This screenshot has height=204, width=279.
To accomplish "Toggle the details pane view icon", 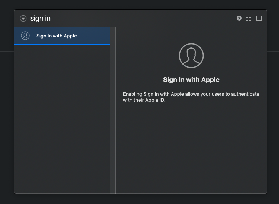I will tap(259, 18).
